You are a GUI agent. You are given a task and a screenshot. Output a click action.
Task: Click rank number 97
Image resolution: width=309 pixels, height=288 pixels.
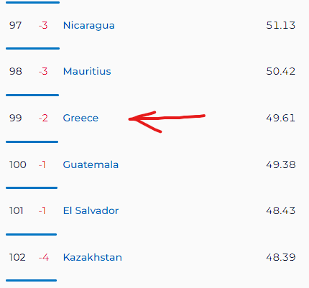coord(16,25)
